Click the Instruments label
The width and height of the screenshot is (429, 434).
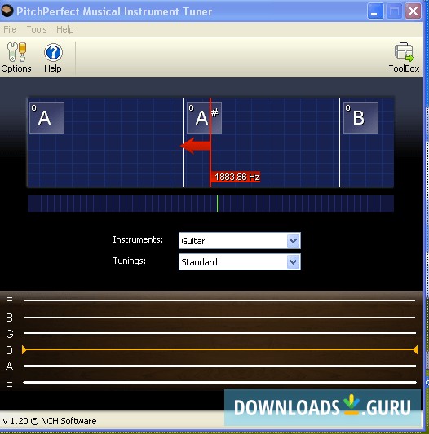[138, 239]
